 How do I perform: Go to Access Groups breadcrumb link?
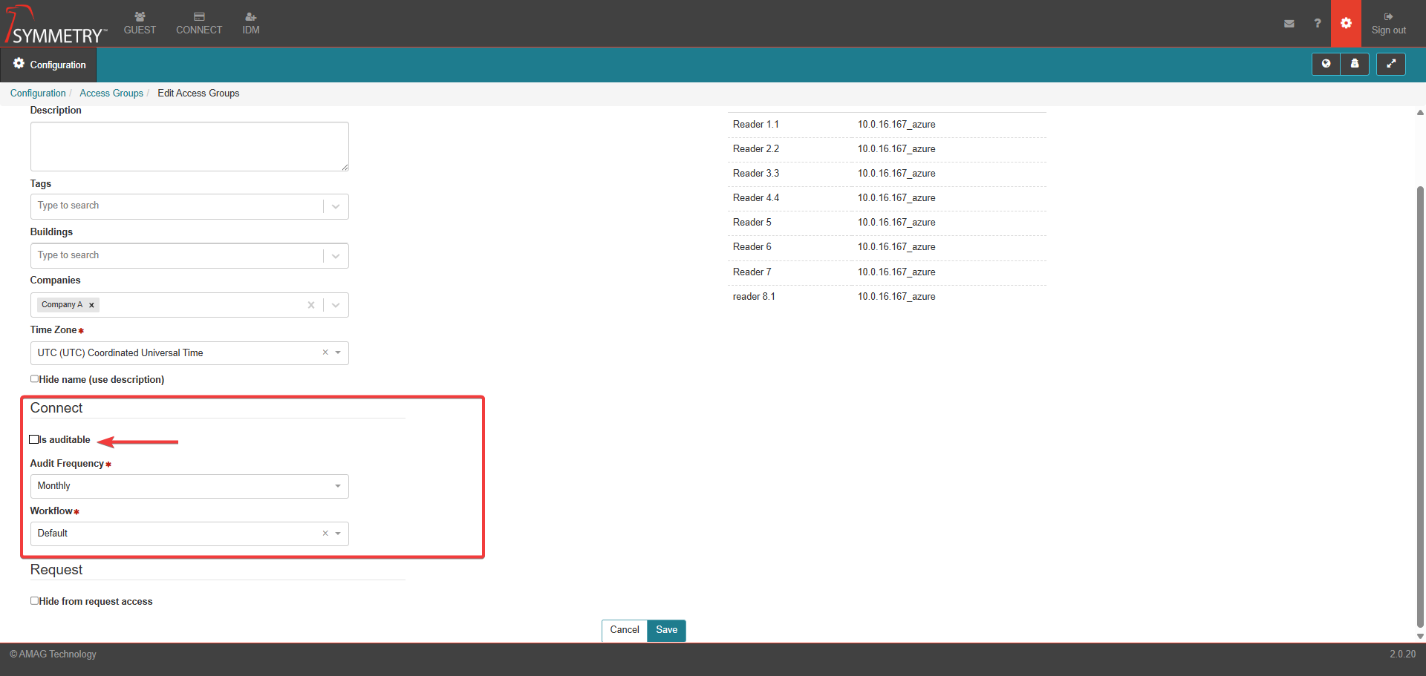[x=111, y=93]
